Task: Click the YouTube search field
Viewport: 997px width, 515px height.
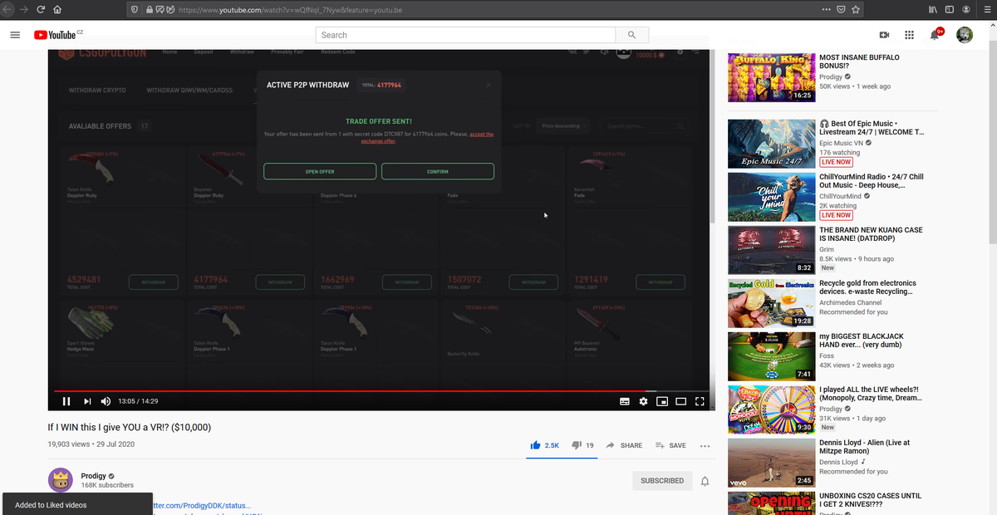Action: pyautogui.click(x=465, y=35)
